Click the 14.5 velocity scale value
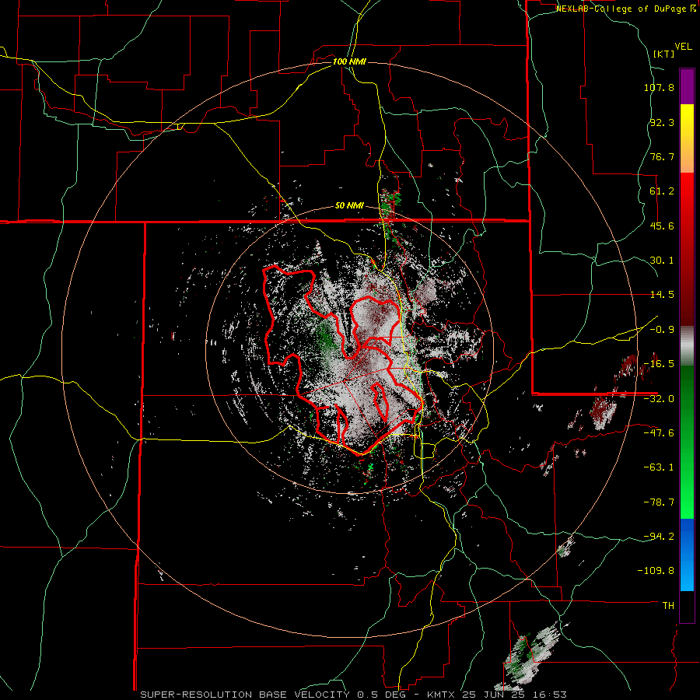Viewport: 700px width, 700px height. (662, 295)
